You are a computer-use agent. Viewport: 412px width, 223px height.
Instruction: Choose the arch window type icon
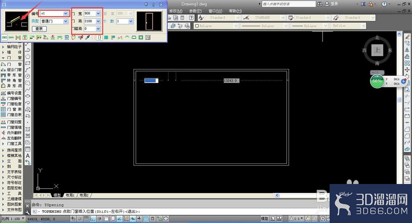click(127, 37)
